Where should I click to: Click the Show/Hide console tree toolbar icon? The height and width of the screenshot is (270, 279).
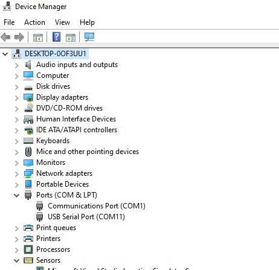point(38,37)
